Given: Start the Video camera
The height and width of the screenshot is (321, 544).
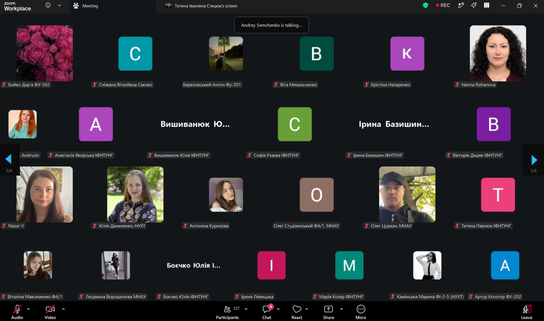Looking at the screenshot, I should pos(50,311).
